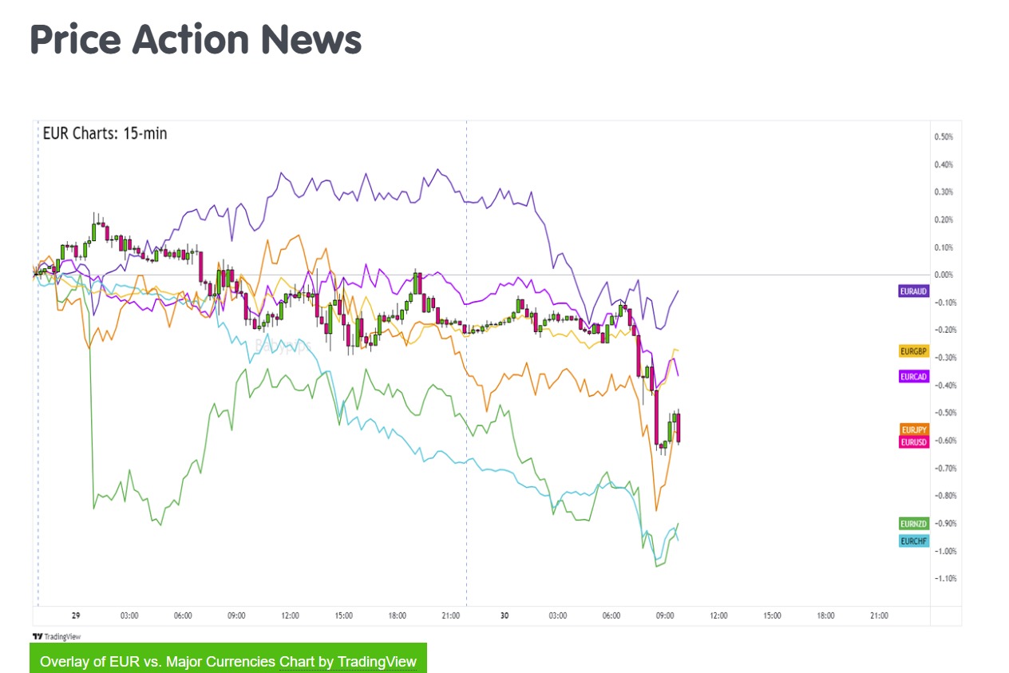Click the 30 date marker on time axis

(x=504, y=616)
